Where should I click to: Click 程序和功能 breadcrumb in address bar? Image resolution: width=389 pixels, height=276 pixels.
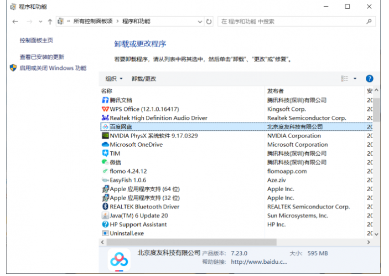(136, 22)
